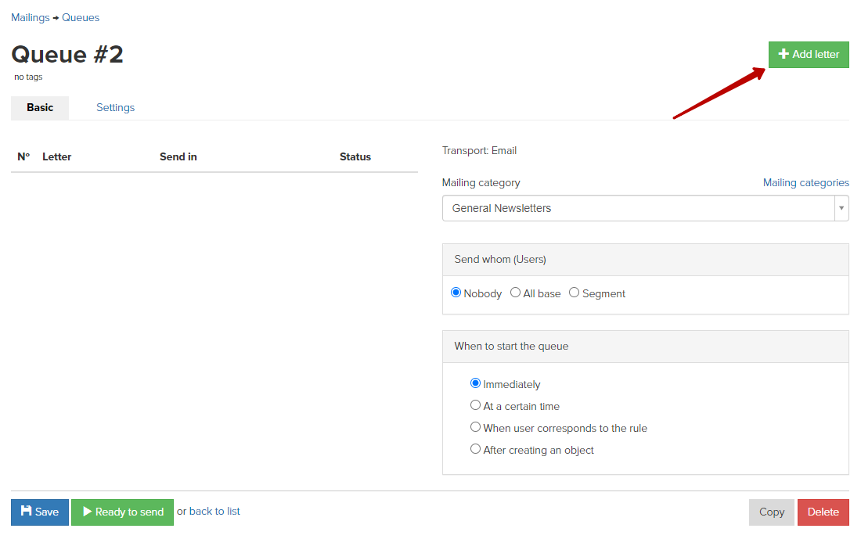Select the All base recipient option
The width and height of the screenshot is (861, 539).
[x=515, y=293]
